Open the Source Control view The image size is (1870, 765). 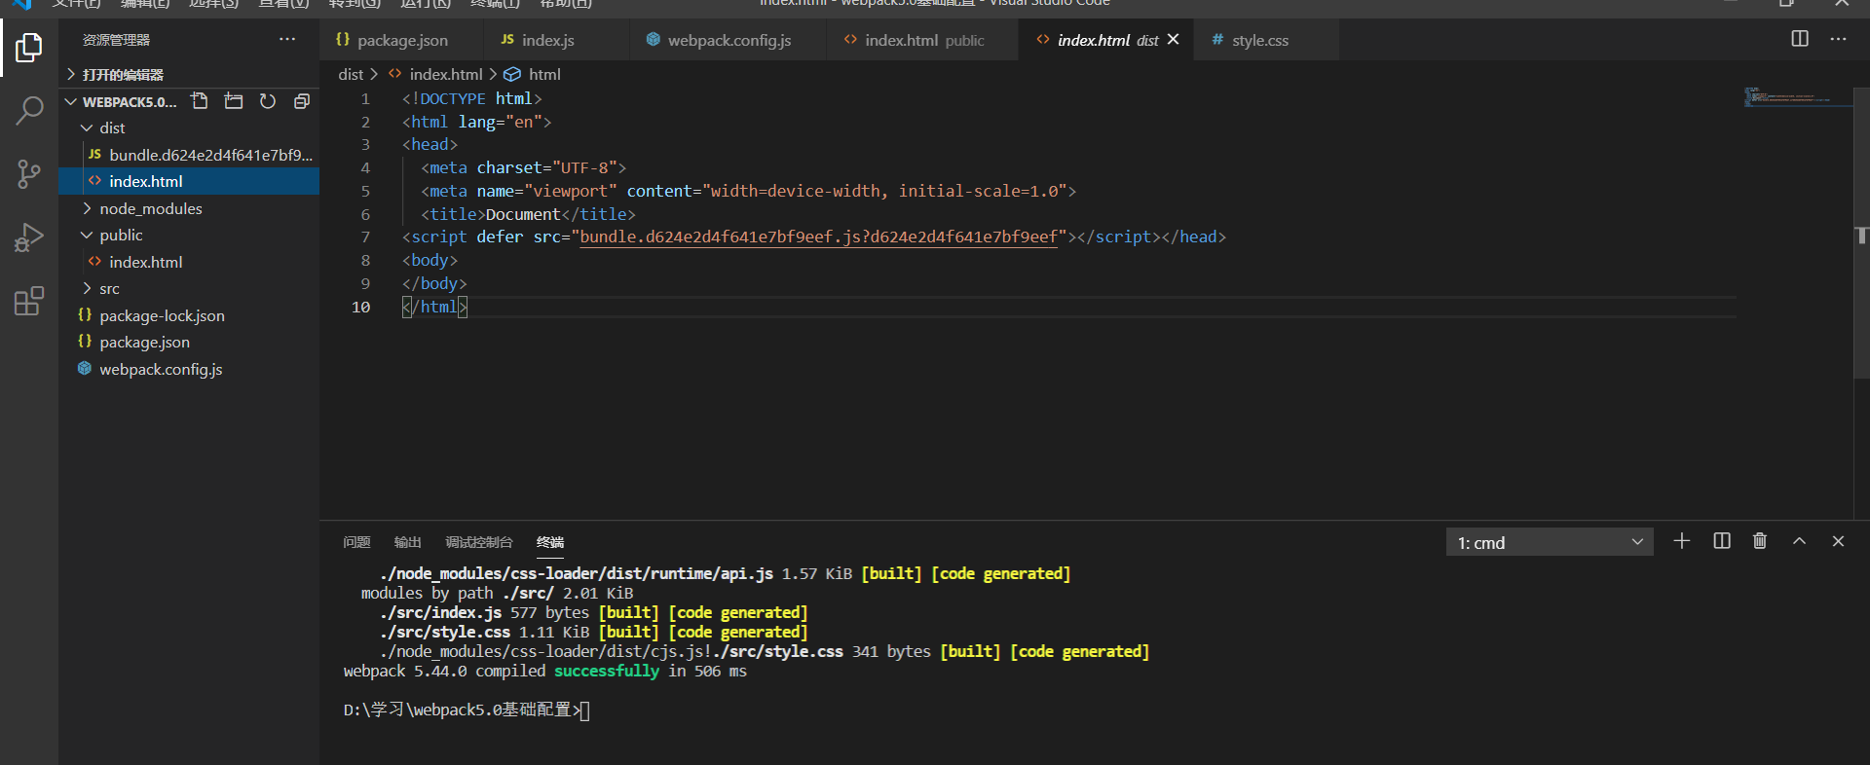tap(29, 174)
